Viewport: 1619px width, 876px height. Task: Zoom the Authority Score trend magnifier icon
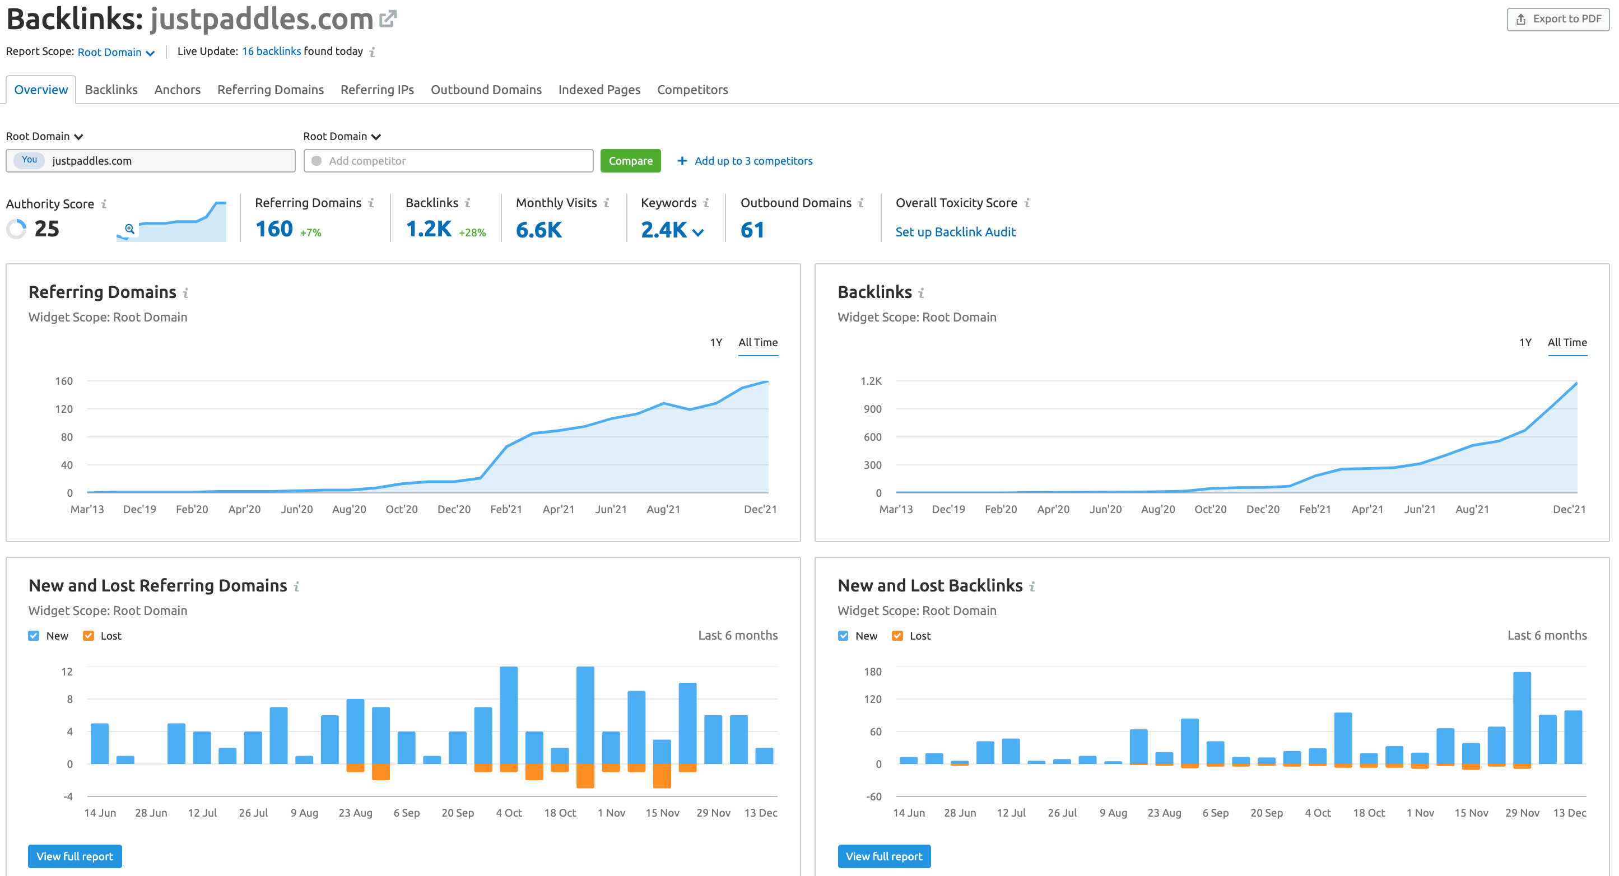129,229
